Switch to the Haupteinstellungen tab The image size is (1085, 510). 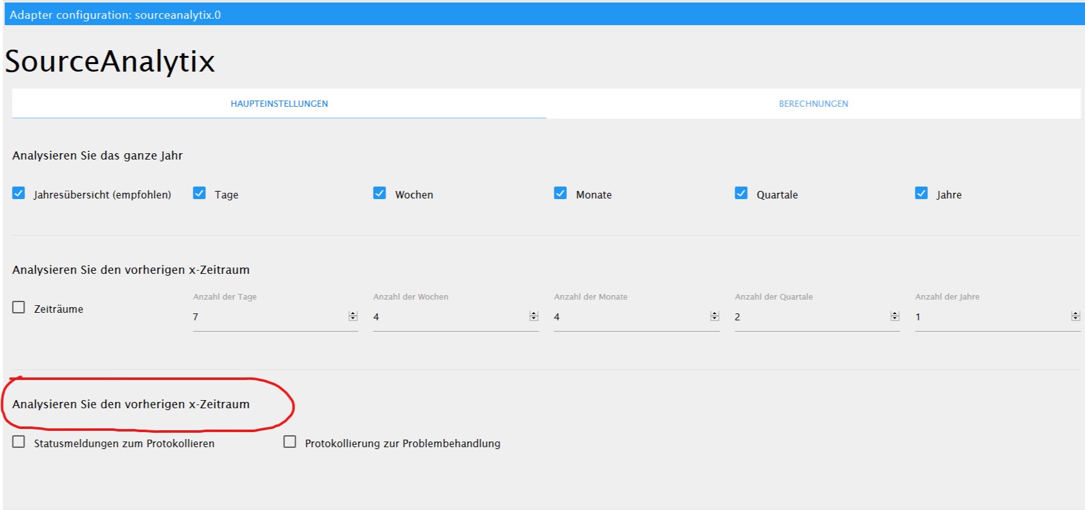point(279,104)
